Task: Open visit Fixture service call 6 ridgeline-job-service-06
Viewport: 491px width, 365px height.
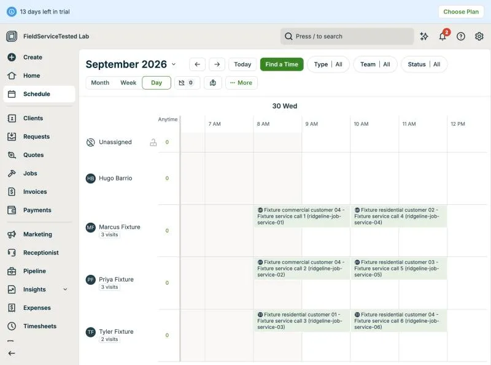Action: (x=398, y=321)
